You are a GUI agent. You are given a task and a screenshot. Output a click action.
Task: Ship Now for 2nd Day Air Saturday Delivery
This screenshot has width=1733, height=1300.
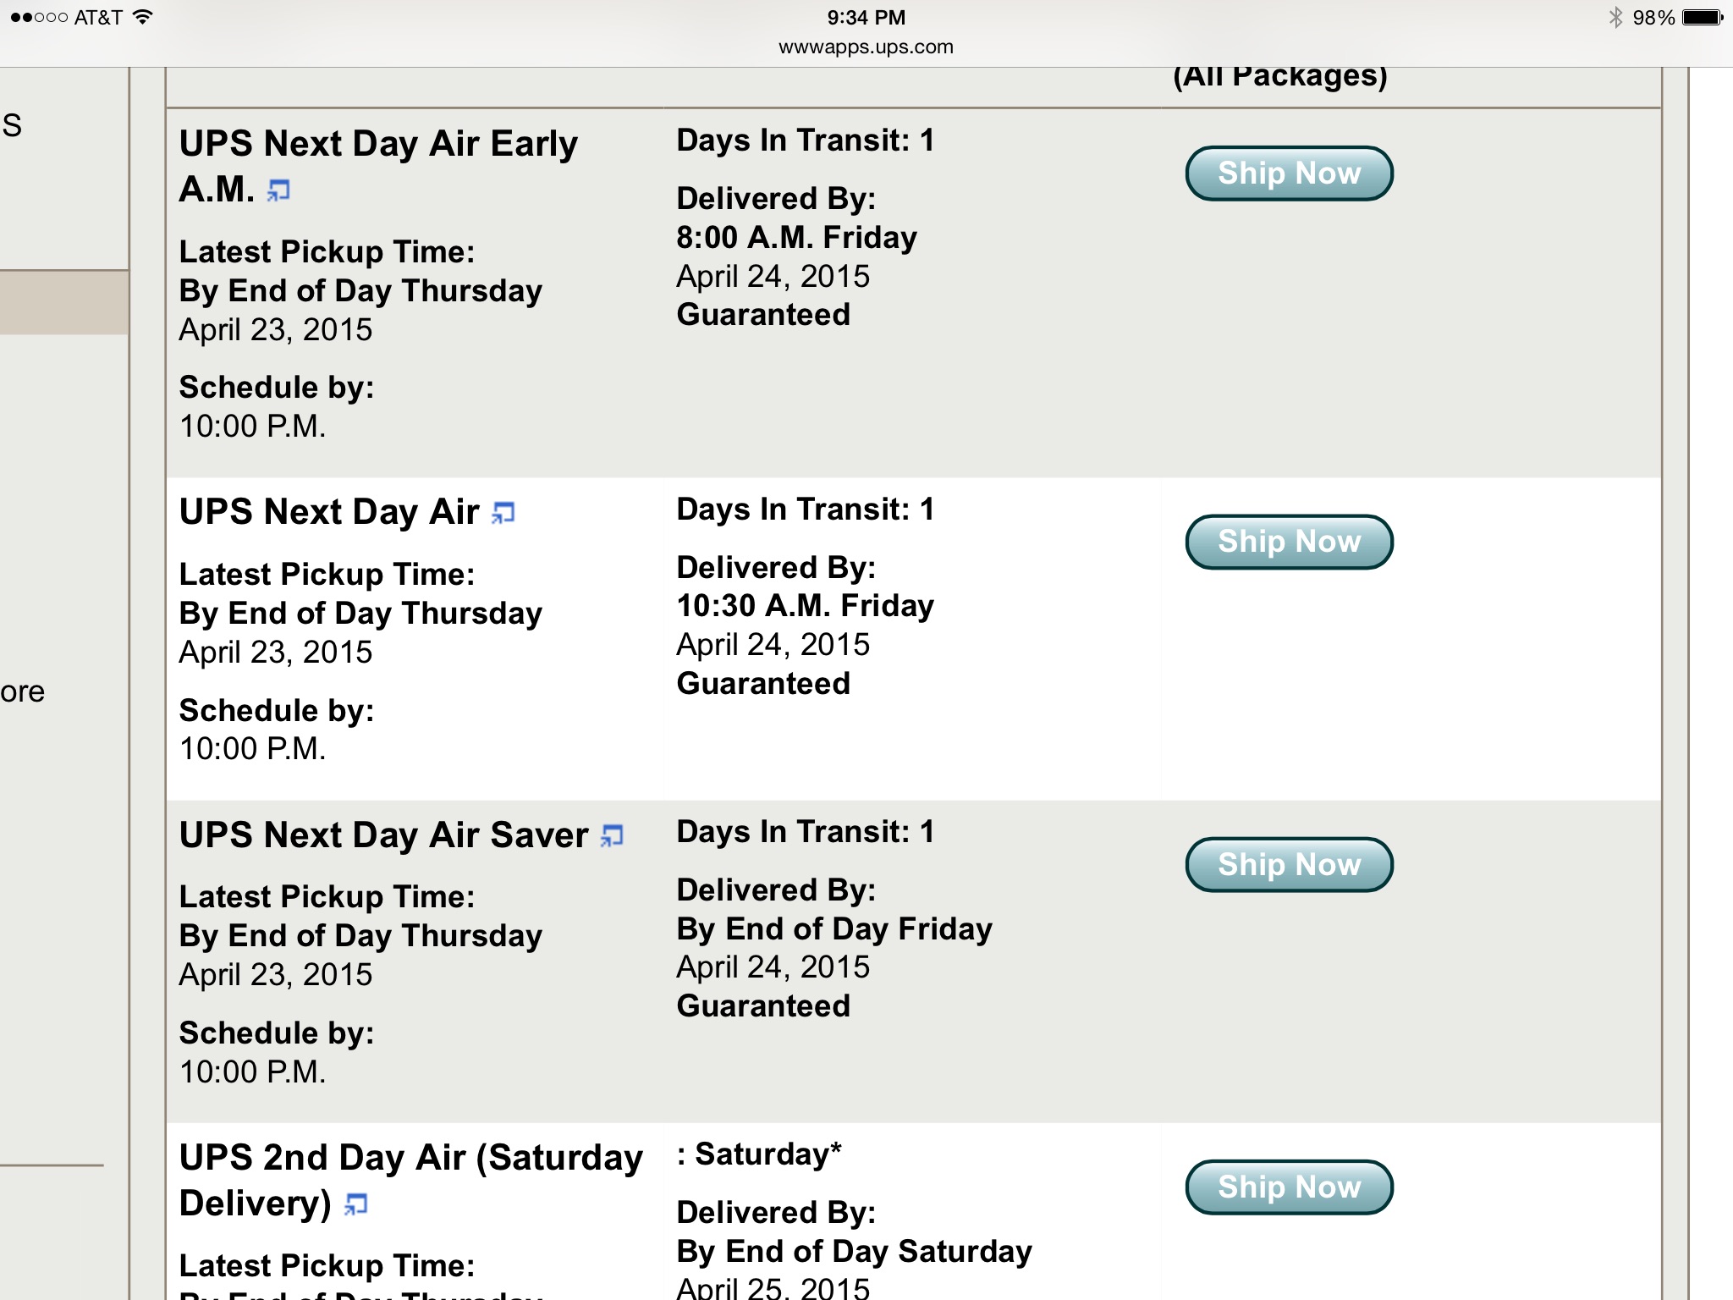1289,1187
